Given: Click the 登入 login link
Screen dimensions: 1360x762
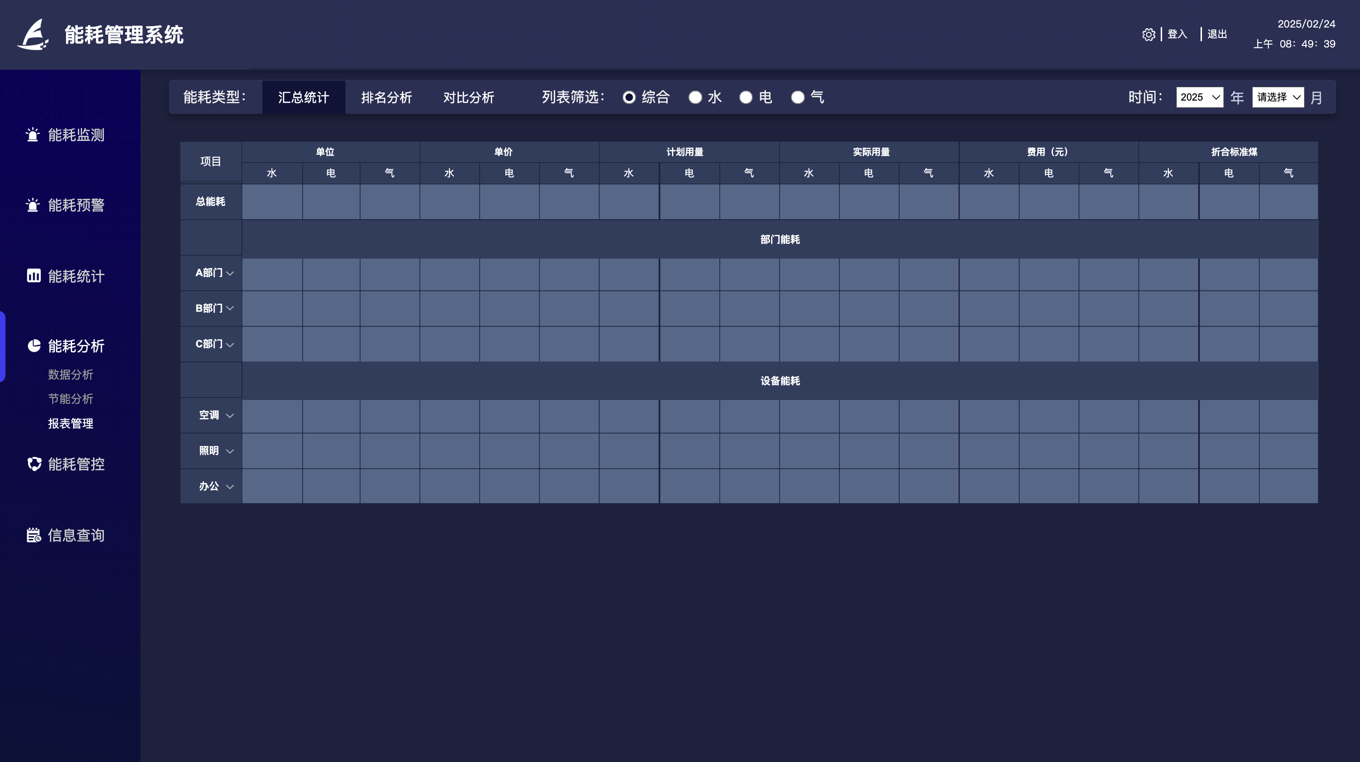Looking at the screenshot, I should pos(1177,34).
